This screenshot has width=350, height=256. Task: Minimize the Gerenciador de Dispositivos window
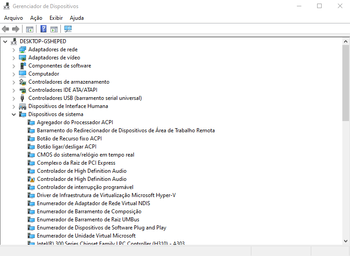pyautogui.click(x=299, y=6)
